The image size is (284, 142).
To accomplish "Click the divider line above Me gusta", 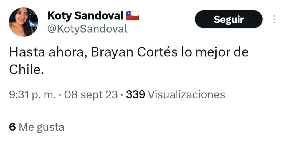I will [144, 110].
